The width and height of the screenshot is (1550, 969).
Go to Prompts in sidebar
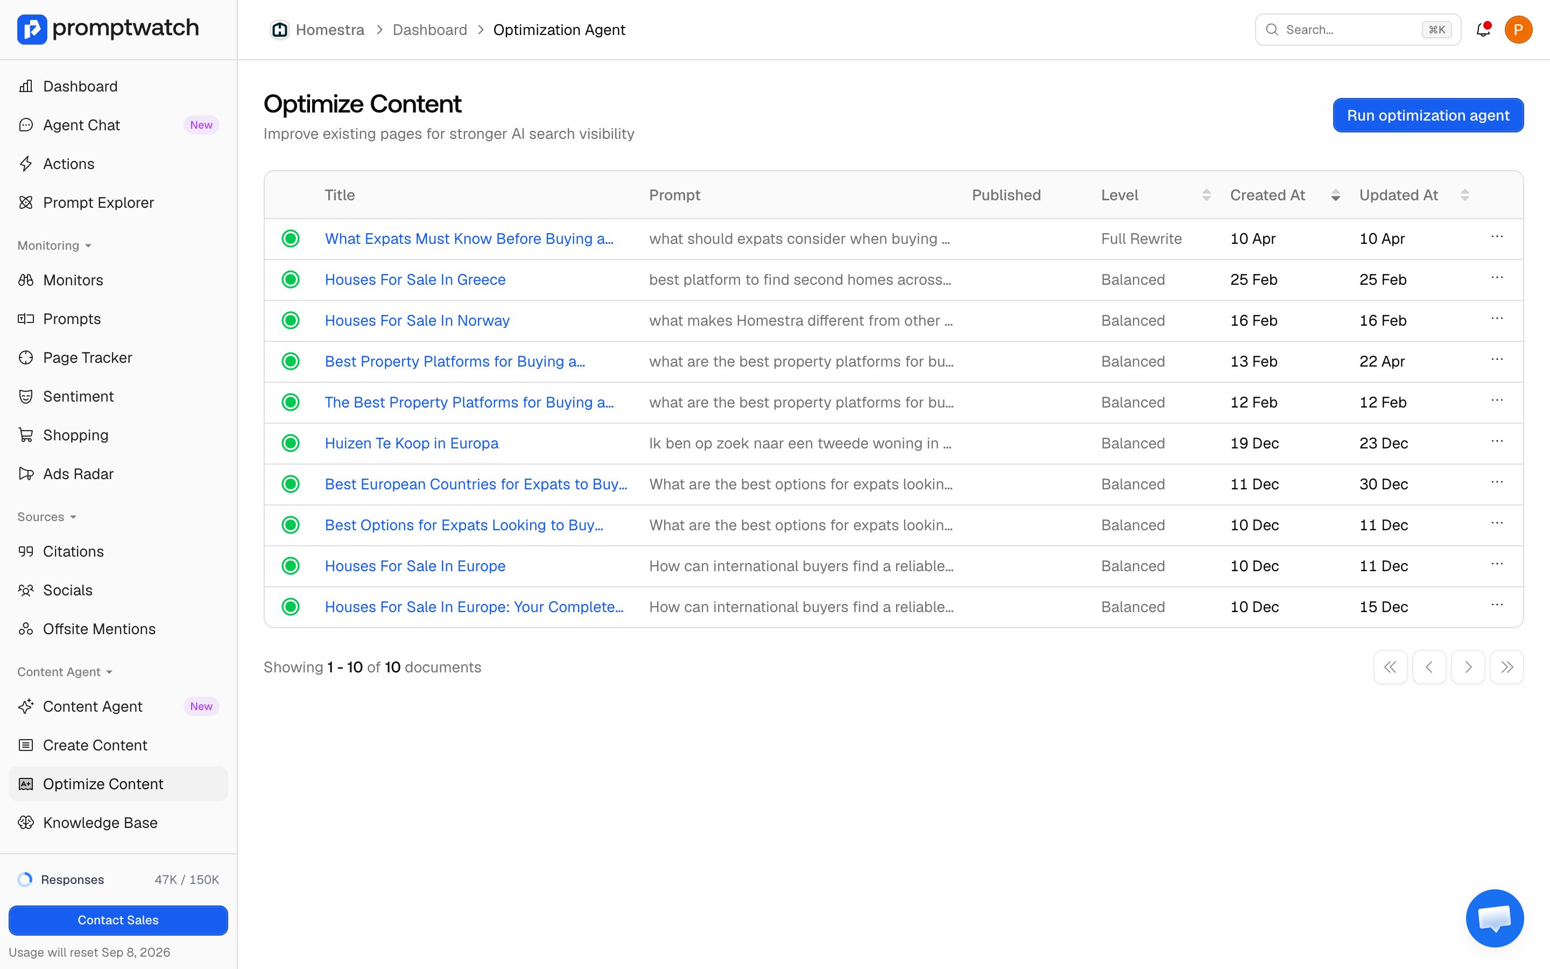pyautogui.click(x=118, y=319)
